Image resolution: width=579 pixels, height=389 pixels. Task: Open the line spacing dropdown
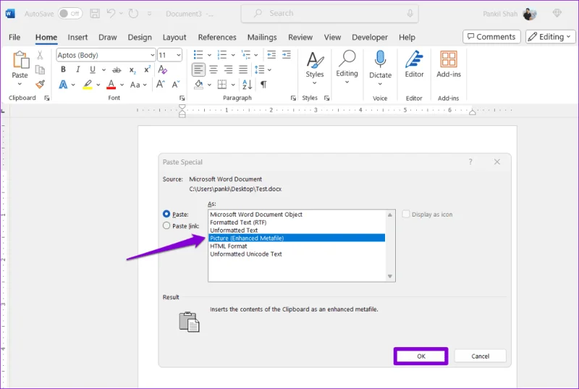coord(269,70)
